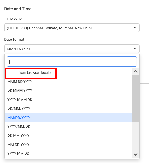This screenshot has height=163, width=149.
Task: Click the scroll down arrow in list
Action: pyautogui.click(x=136, y=154)
